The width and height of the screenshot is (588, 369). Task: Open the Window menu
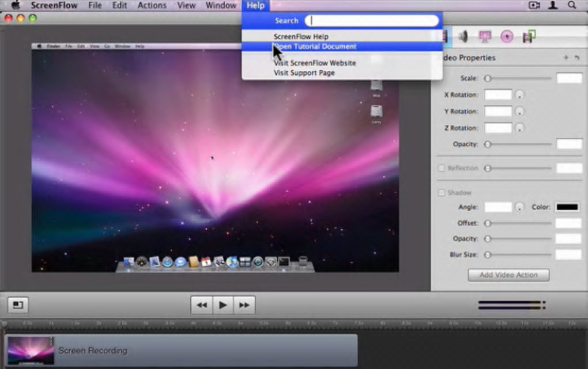tap(221, 5)
